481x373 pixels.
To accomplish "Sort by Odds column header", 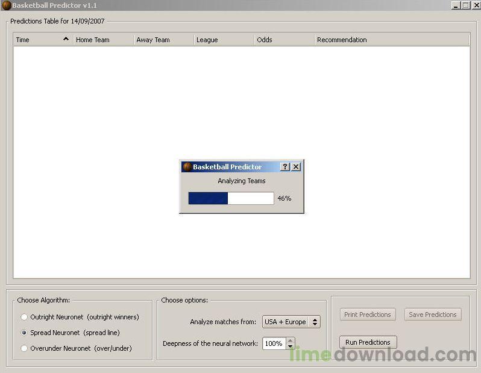I will click(x=284, y=40).
